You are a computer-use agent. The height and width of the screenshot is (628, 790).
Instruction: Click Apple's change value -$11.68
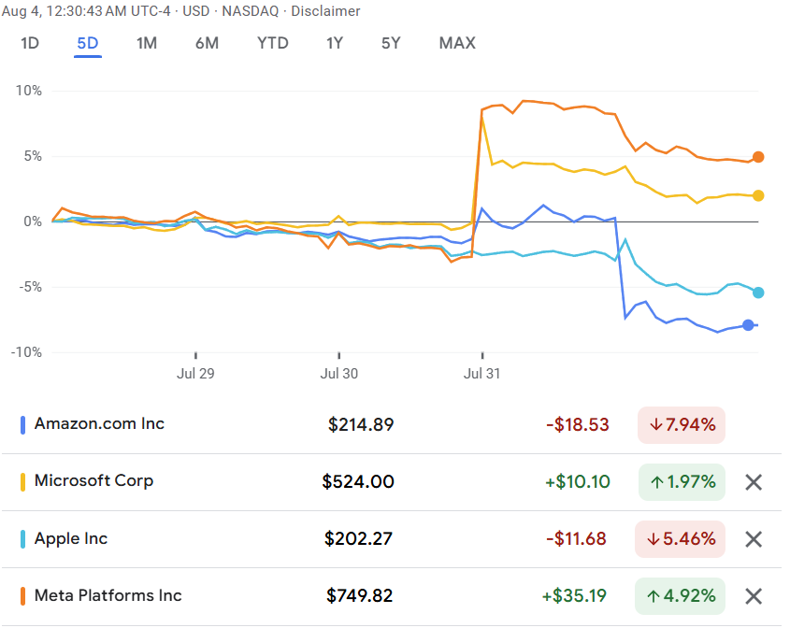coord(576,539)
